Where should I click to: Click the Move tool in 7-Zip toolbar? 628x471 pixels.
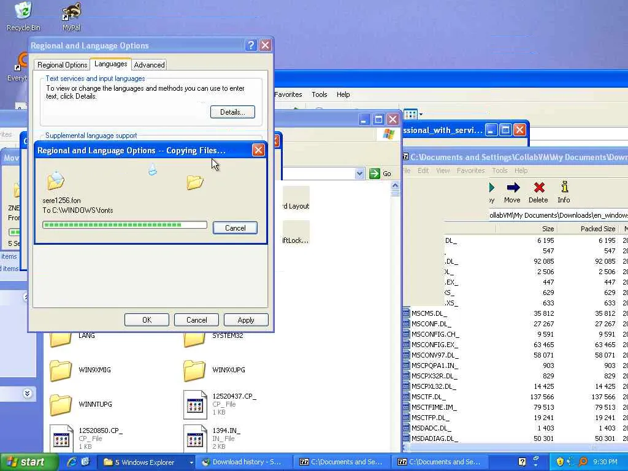click(512, 193)
